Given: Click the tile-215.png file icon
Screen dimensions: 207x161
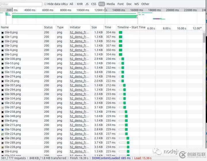Looking at the screenshot, I should click(3, 125).
